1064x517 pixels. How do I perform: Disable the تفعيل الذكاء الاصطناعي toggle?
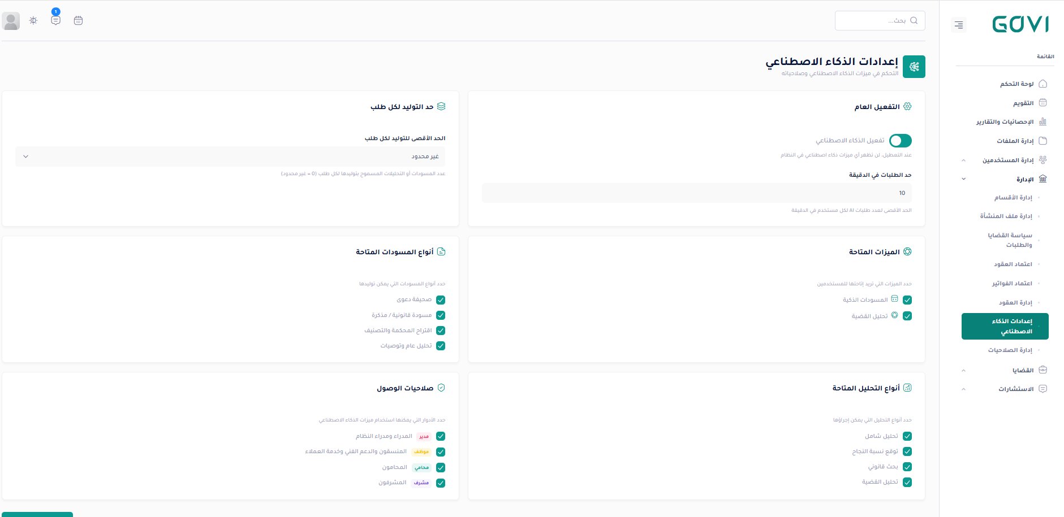901,141
